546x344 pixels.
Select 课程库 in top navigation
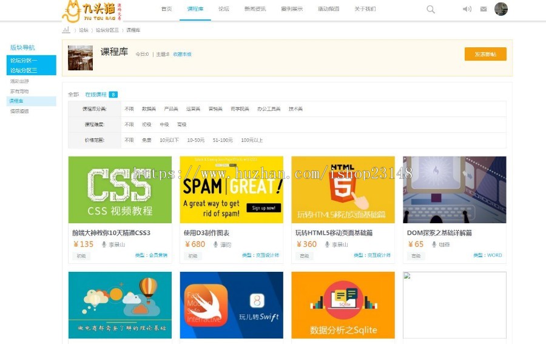[x=195, y=9]
